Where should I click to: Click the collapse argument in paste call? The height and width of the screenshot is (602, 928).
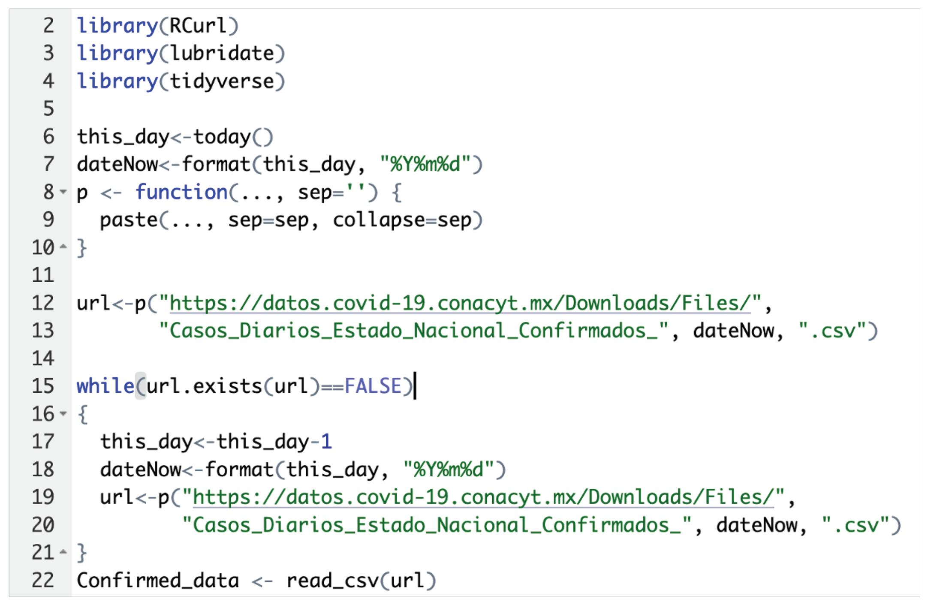pos(379,220)
